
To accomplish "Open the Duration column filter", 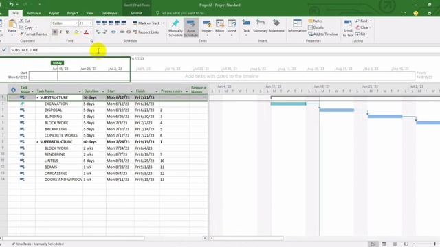I will click(x=103, y=91).
